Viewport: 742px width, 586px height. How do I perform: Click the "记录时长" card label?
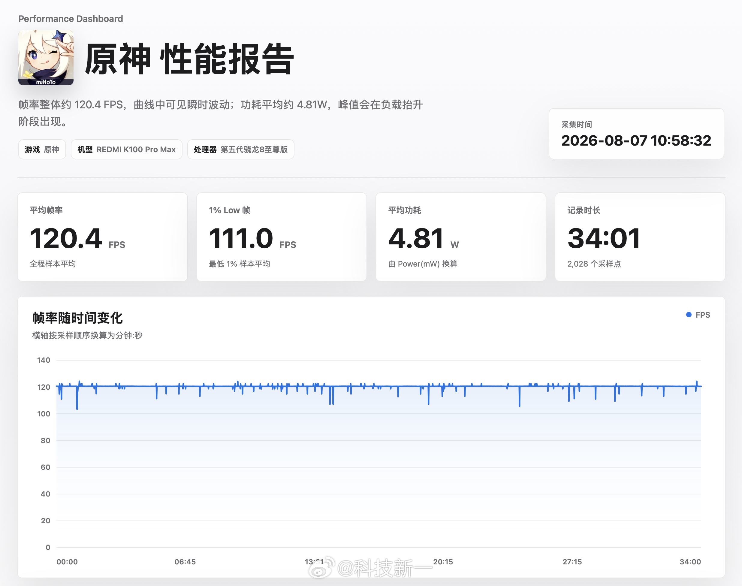pyautogui.click(x=584, y=210)
